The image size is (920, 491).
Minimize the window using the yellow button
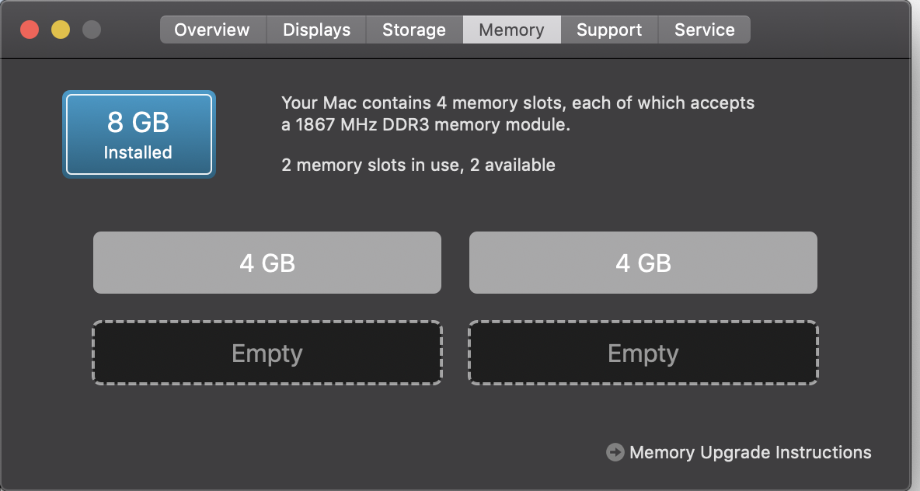pos(61,30)
